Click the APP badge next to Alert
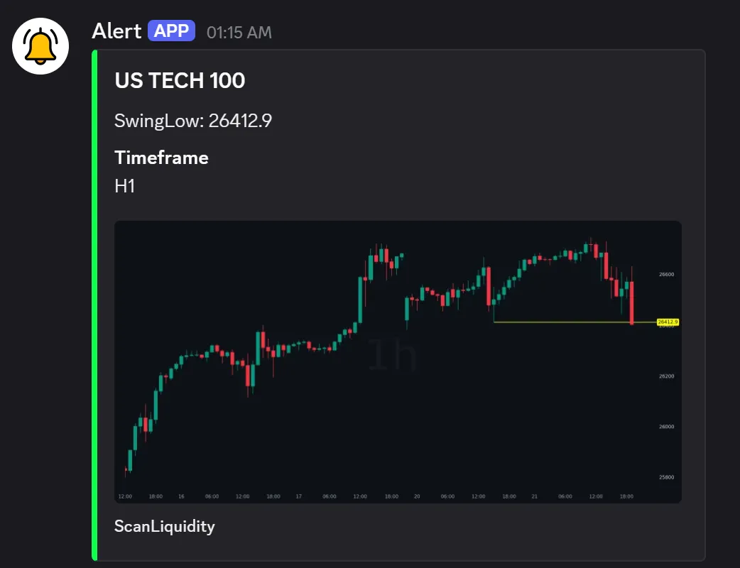The width and height of the screenshot is (740, 568). [173, 30]
